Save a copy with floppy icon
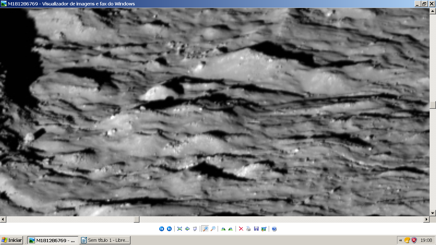The image size is (436, 245). 256,229
